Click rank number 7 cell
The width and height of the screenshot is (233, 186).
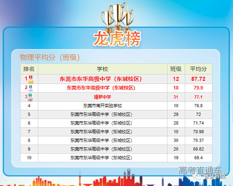pos(29,132)
